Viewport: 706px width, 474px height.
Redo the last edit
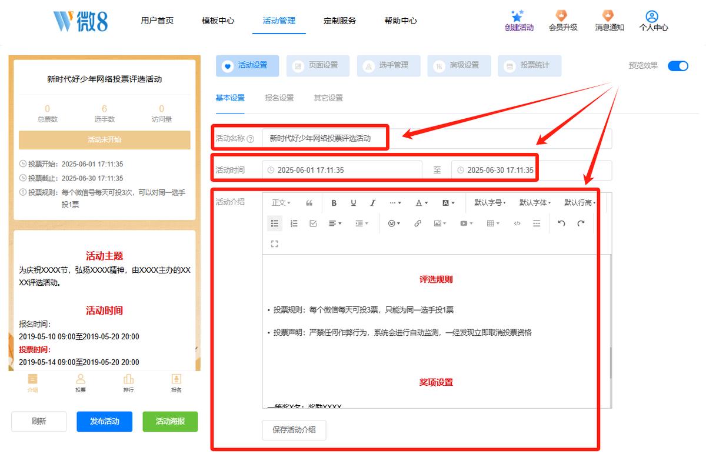[581, 223]
